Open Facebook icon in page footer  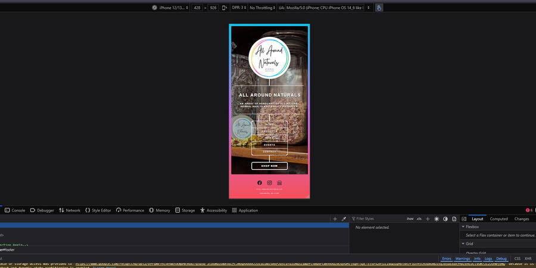pyautogui.click(x=259, y=182)
